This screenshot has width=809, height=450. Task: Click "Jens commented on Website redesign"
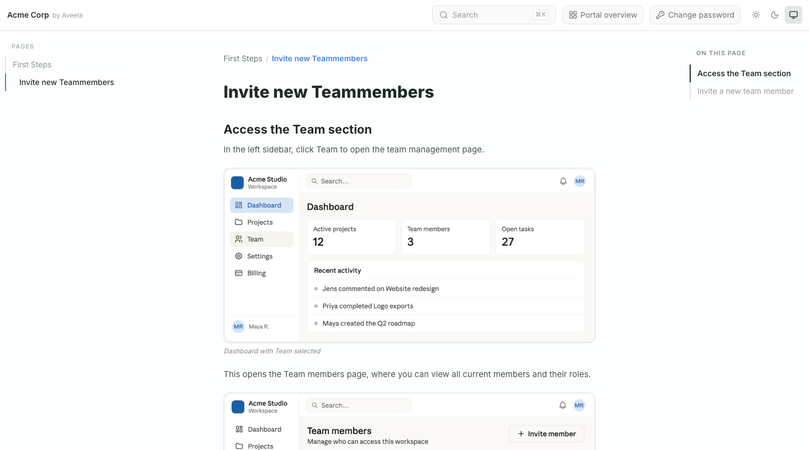(381, 289)
